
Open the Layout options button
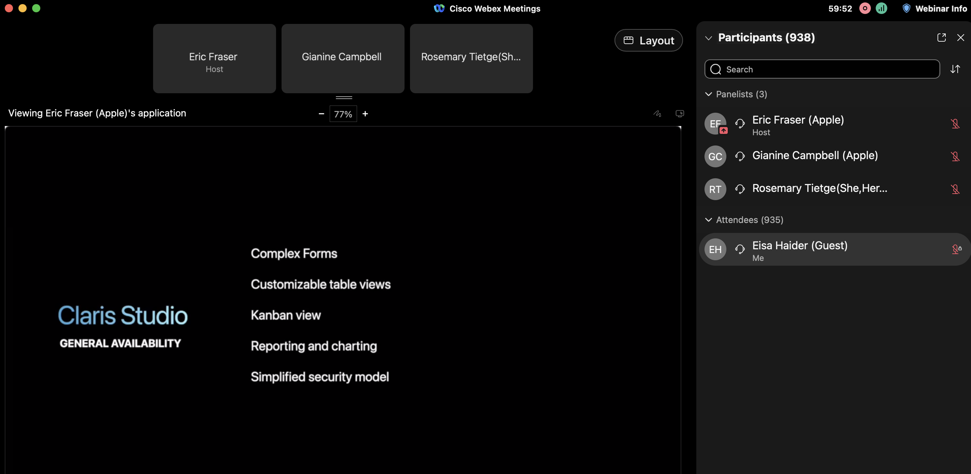[x=648, y=40]
